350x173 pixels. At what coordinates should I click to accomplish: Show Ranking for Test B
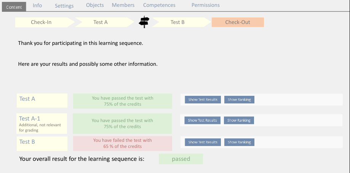(239, 142)
